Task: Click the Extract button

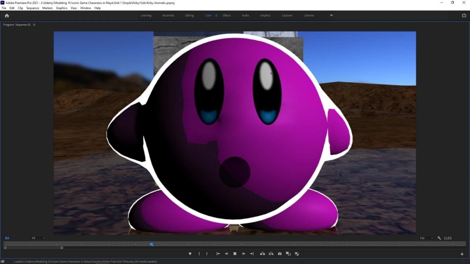Action: point(271,254)
